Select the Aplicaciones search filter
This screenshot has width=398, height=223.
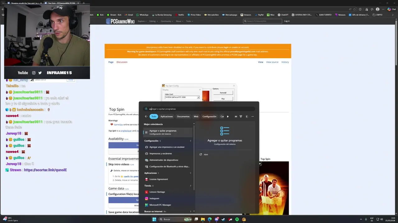click(167, 116)
